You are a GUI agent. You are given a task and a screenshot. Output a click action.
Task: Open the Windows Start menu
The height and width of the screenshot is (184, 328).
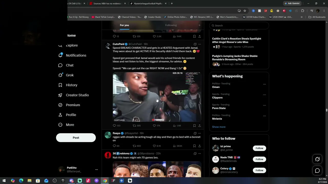[4, 181]
